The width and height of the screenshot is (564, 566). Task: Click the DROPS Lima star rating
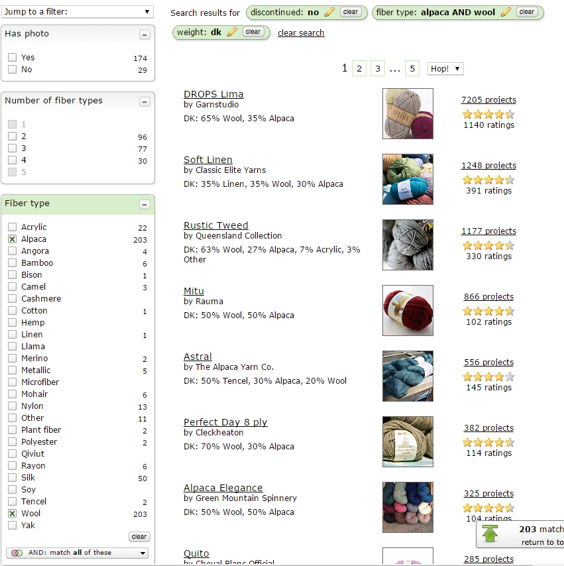488,115
